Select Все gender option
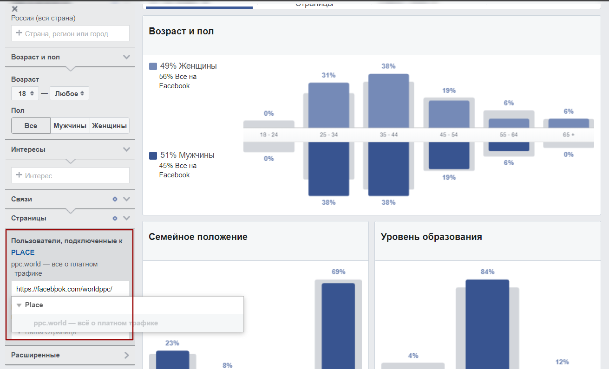Viewport: 609px width, 369px height. pyautogui.click(x=31, y=126)
